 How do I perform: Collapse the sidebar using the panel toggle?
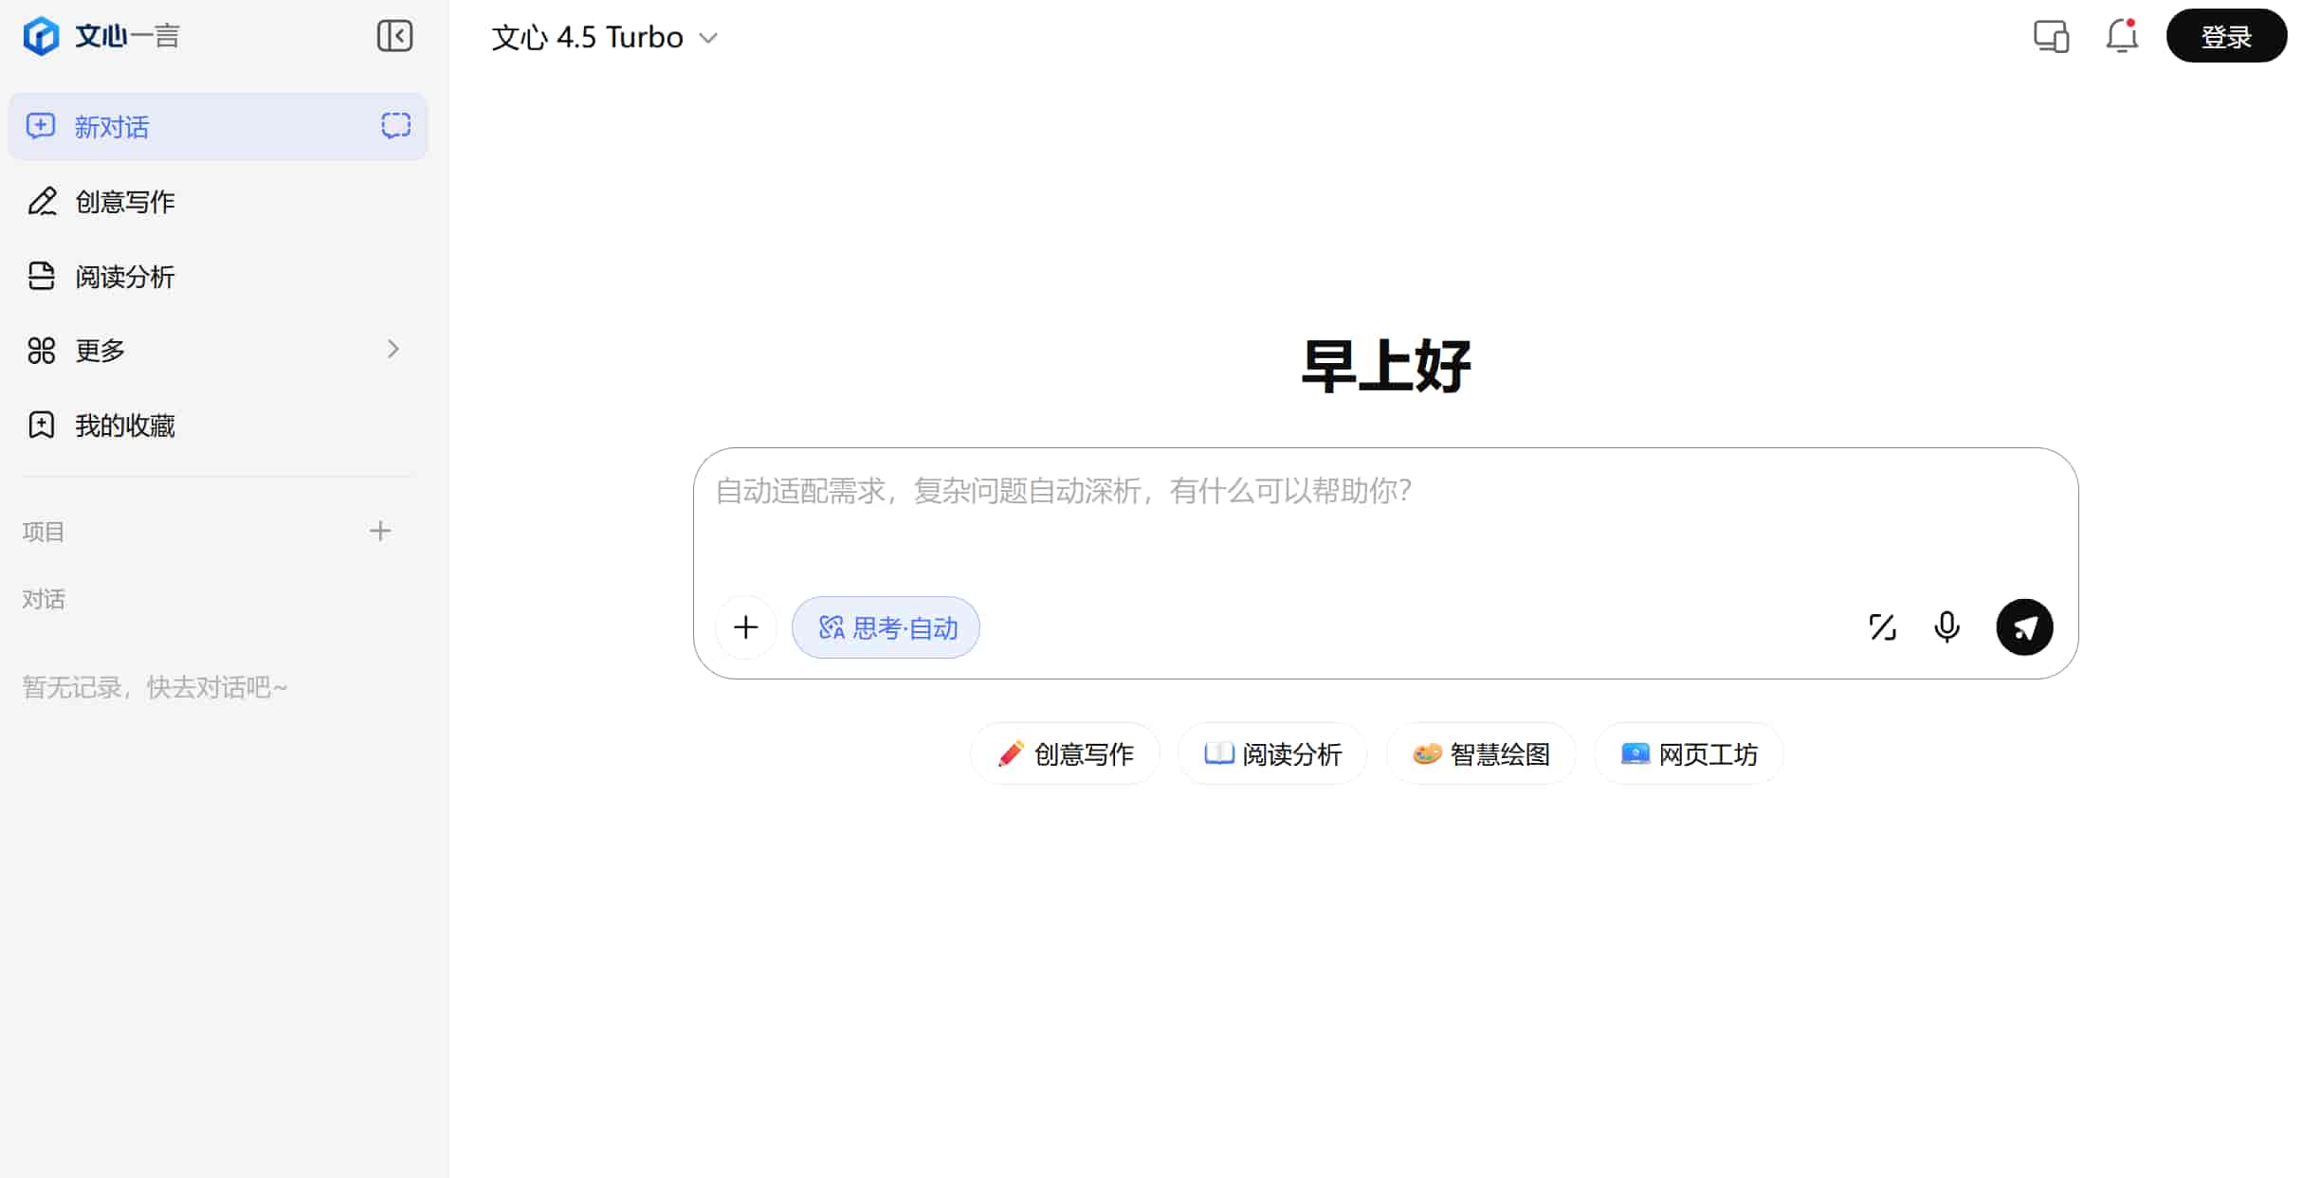click(394, 35)
